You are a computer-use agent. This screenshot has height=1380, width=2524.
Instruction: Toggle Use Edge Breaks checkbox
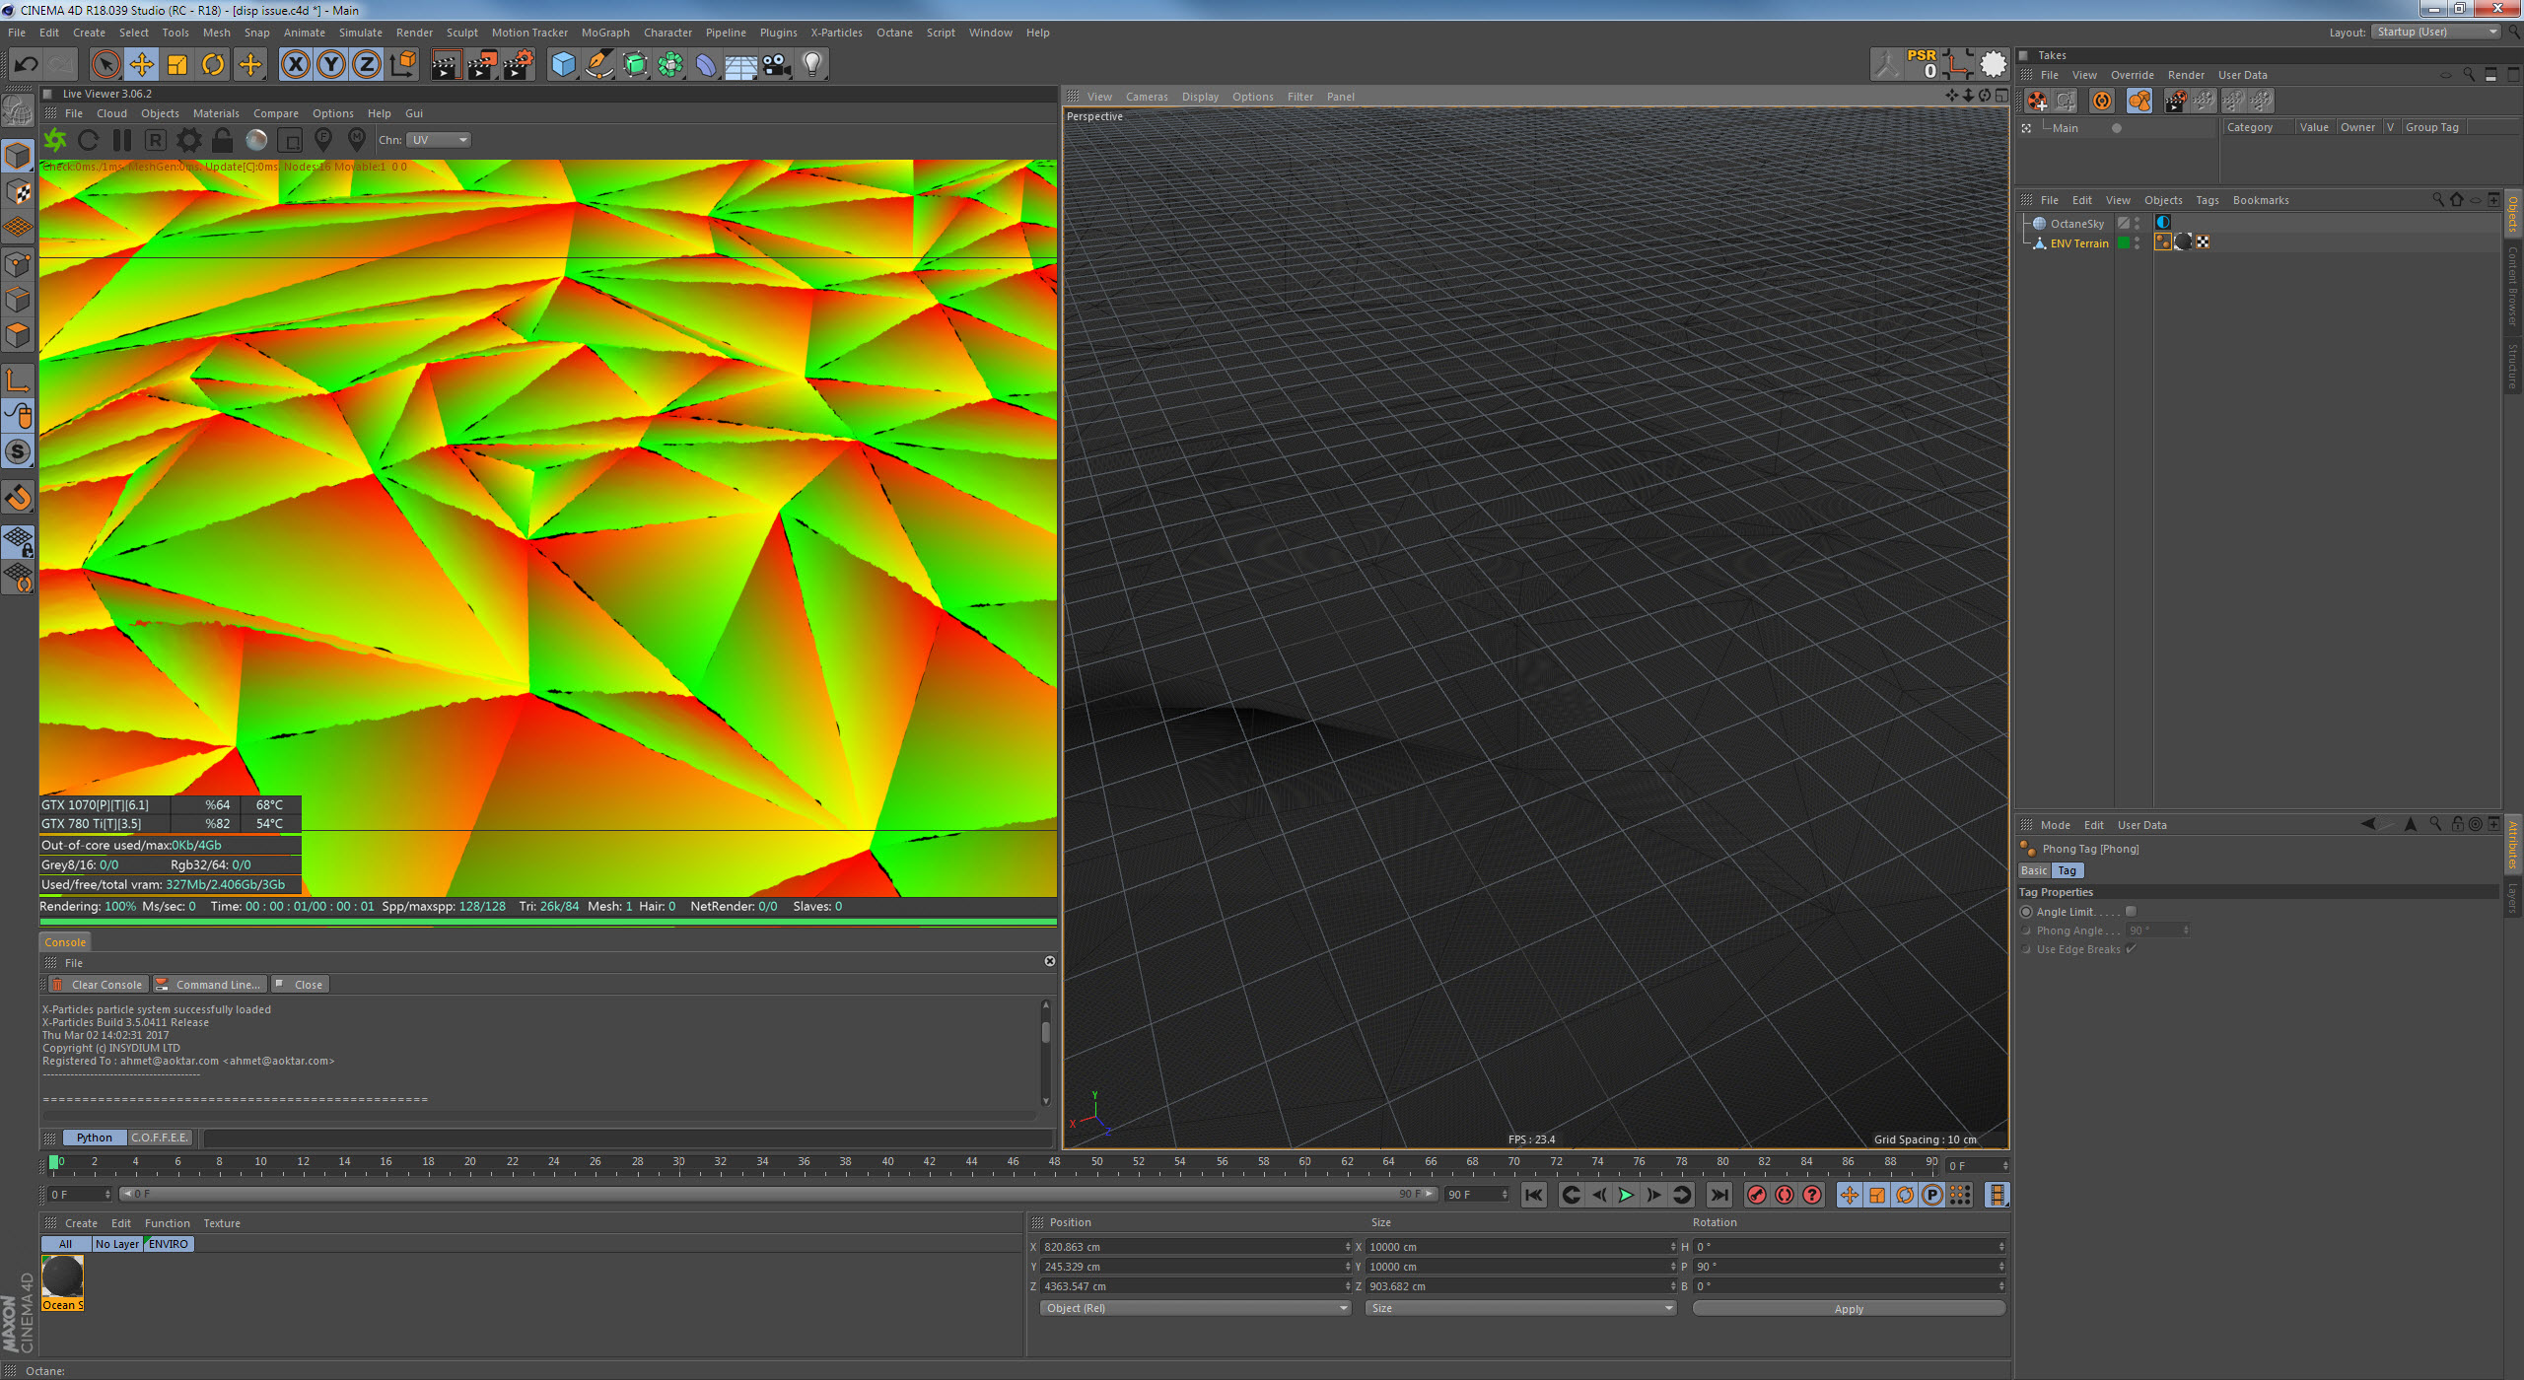tap(2131, 949)
